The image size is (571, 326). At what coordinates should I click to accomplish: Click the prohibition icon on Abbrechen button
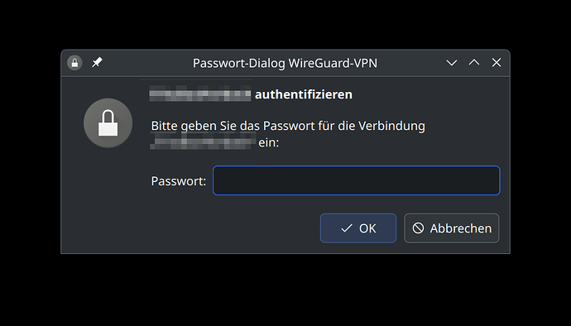418,228
